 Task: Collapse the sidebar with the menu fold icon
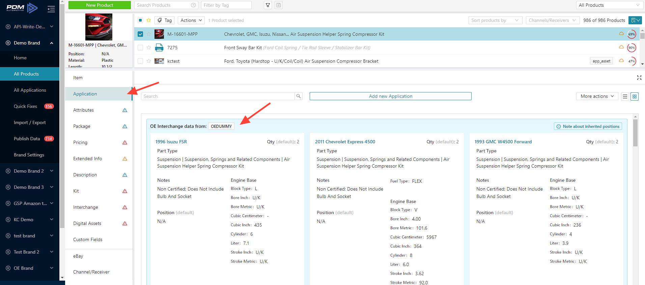(x=51, y=9)
